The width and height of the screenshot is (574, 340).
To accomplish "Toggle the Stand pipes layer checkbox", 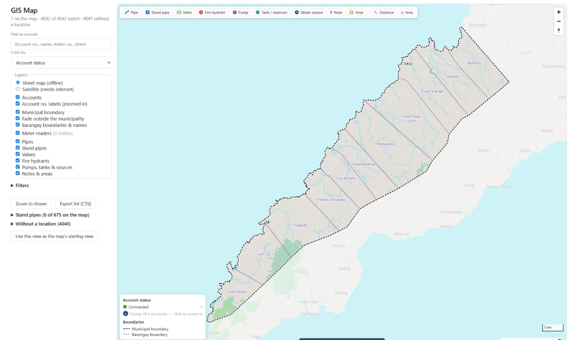I will [18, 148].
